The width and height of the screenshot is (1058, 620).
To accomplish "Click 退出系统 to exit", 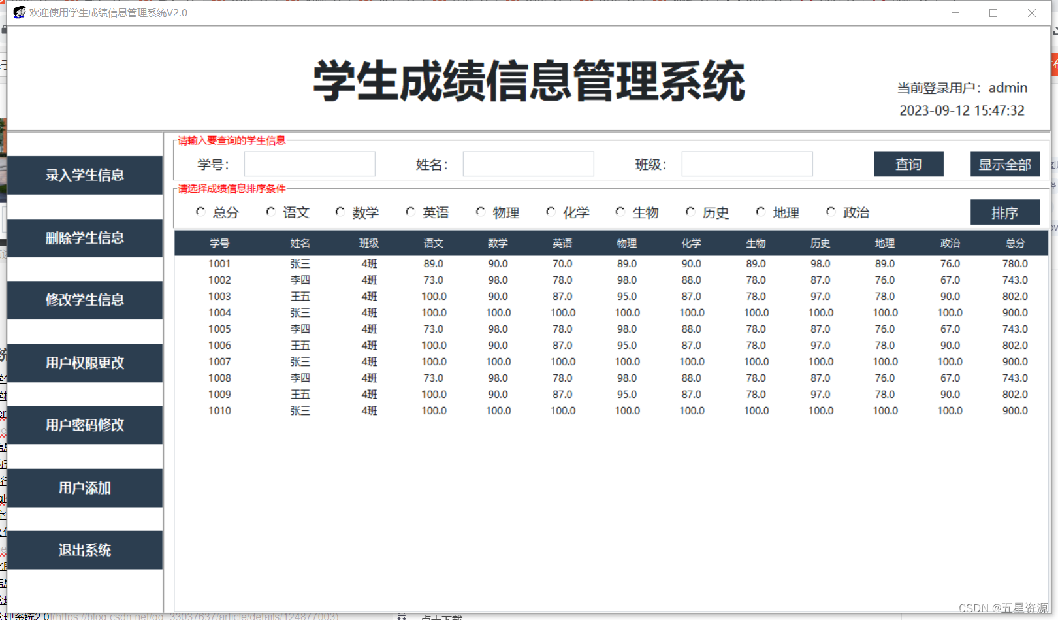I will (85, 550).
